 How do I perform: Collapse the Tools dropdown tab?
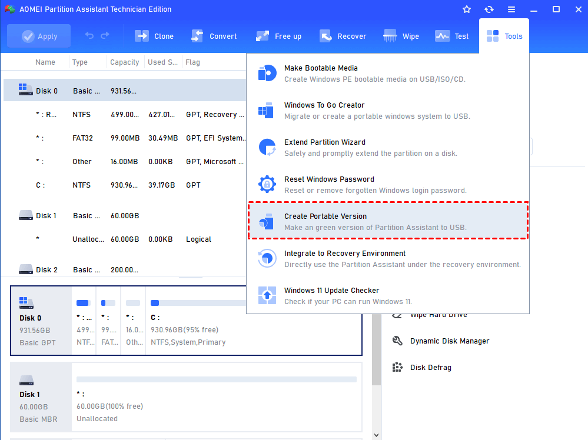pyautogui.click(x=504, y=36)
